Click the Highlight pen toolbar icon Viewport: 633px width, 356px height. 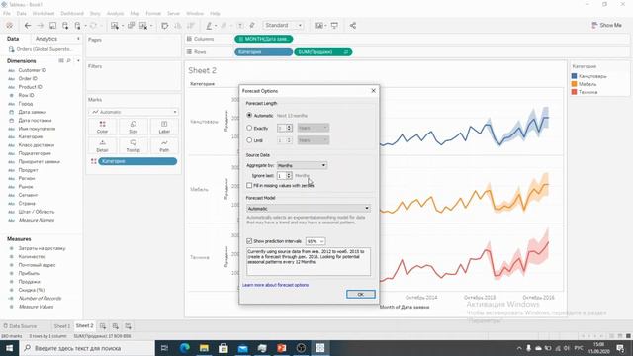click(209, 26)
